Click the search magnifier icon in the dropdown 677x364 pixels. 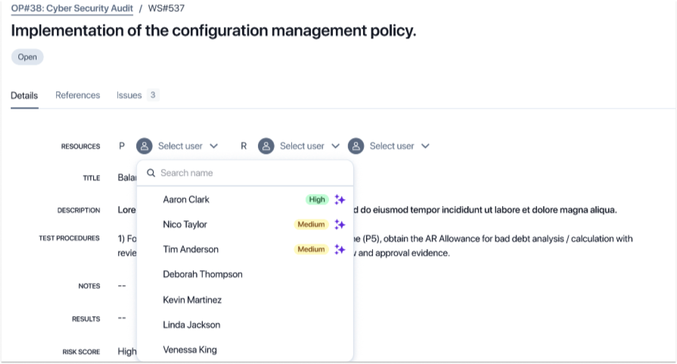coord(151,173)
